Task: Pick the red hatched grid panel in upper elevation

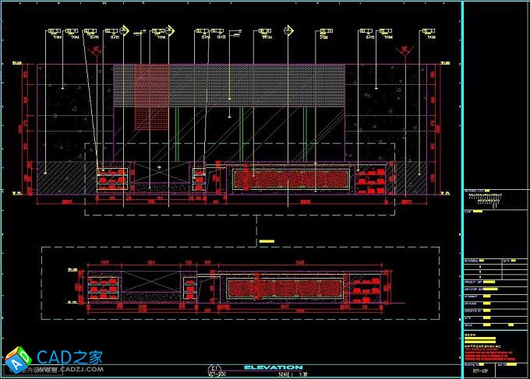Action: point(150,96)
